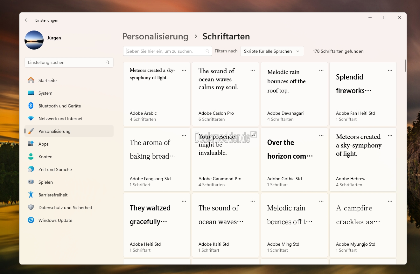Click the 'Adobe Ming Std' font name

(283, 244)
